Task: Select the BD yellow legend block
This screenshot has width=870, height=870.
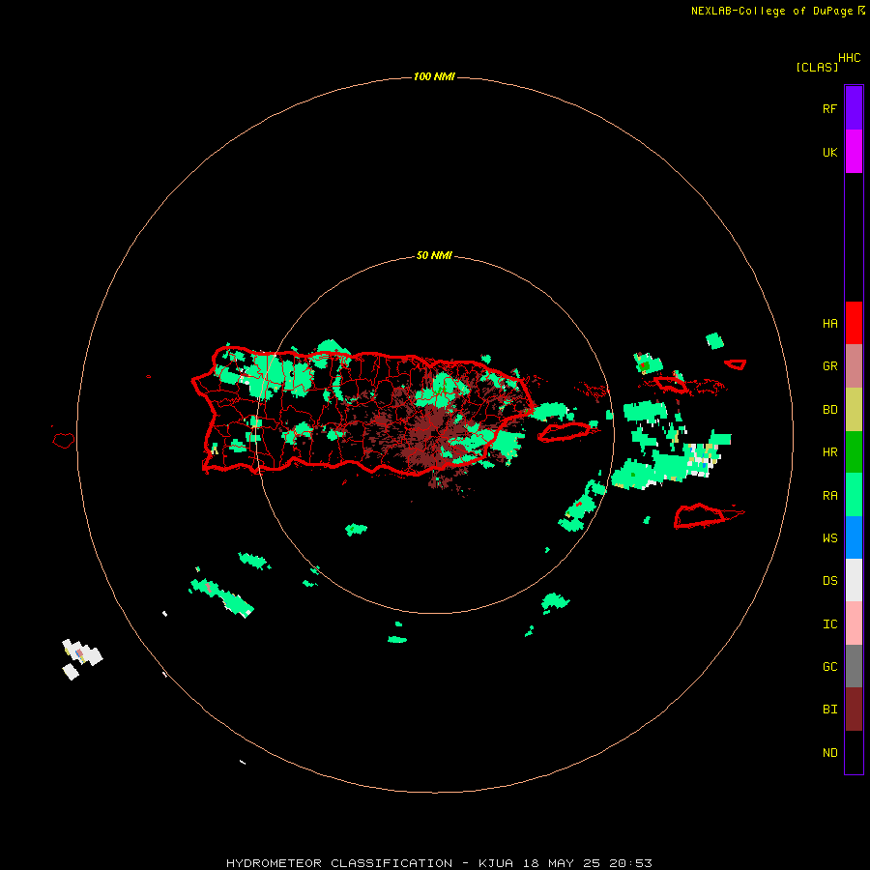Action: [854, 410]
